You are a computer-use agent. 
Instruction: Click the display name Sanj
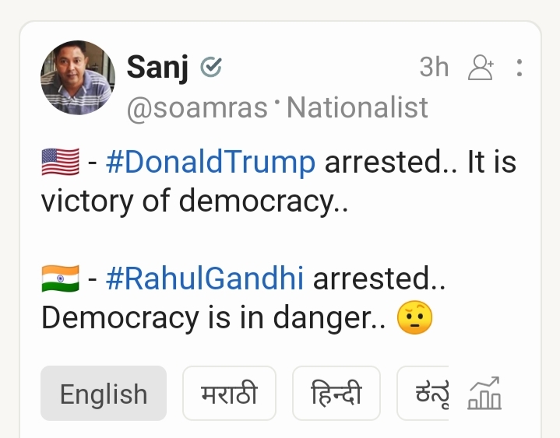click(x=157, y=68)
